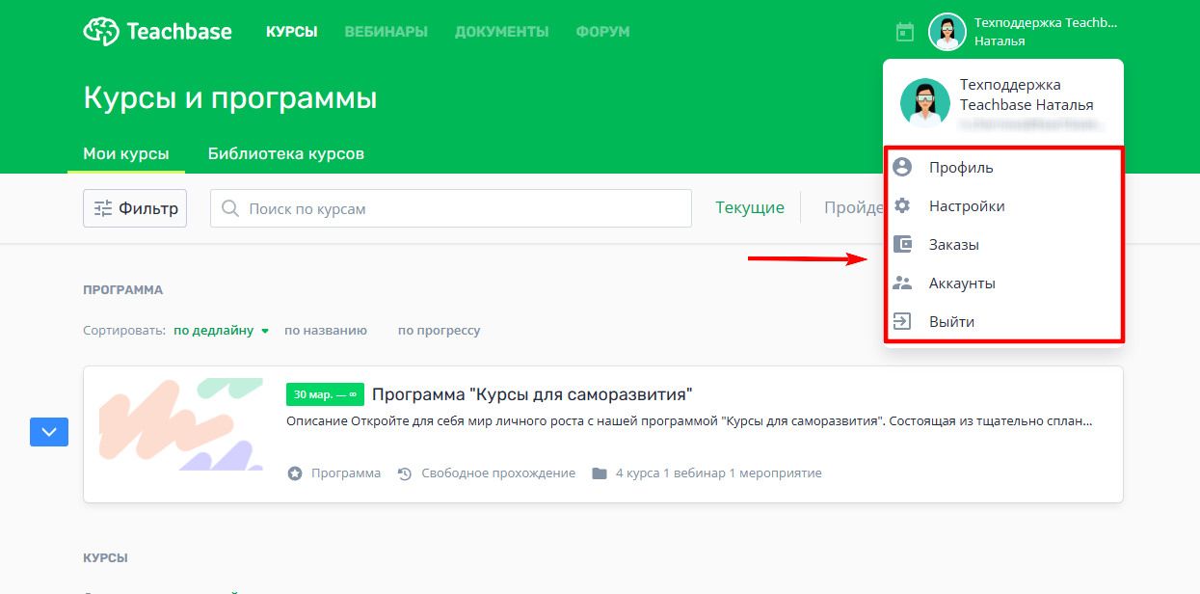
Task: Open Программа "Курсы для саморазвития" title
Action: point(533,394)
